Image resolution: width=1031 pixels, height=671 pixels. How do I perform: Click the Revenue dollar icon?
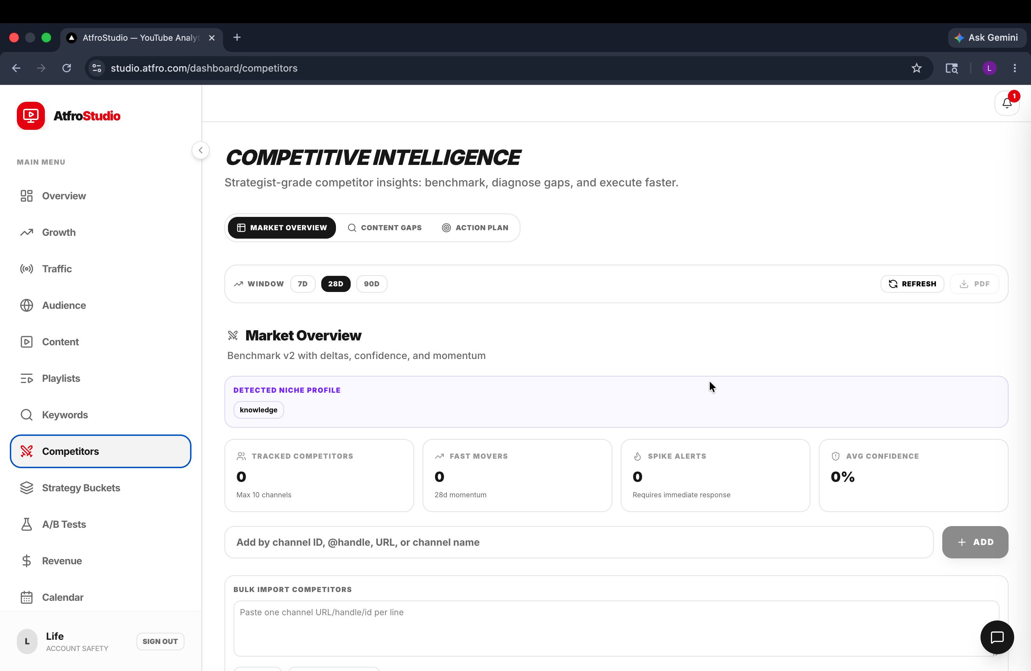26,561
